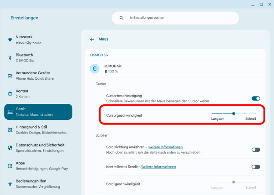
Task: Disable the Cursorbeschleunigung toggle
Action: click(x=256, y=98)
